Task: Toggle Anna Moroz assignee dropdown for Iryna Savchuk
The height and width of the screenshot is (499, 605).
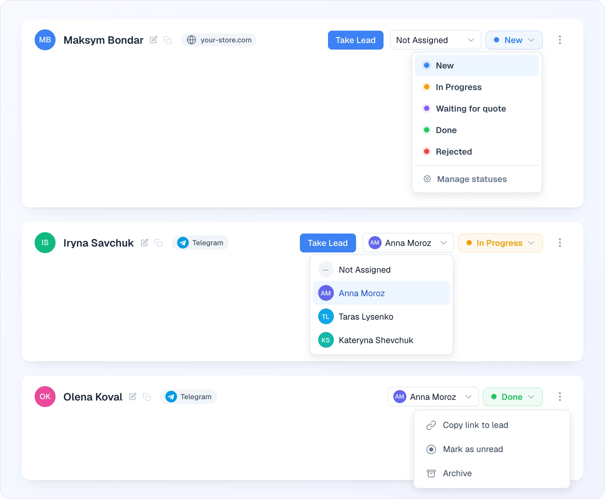Action: (408, 243)
